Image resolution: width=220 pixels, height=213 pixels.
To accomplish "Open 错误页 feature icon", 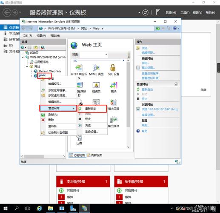I will 96,85.
